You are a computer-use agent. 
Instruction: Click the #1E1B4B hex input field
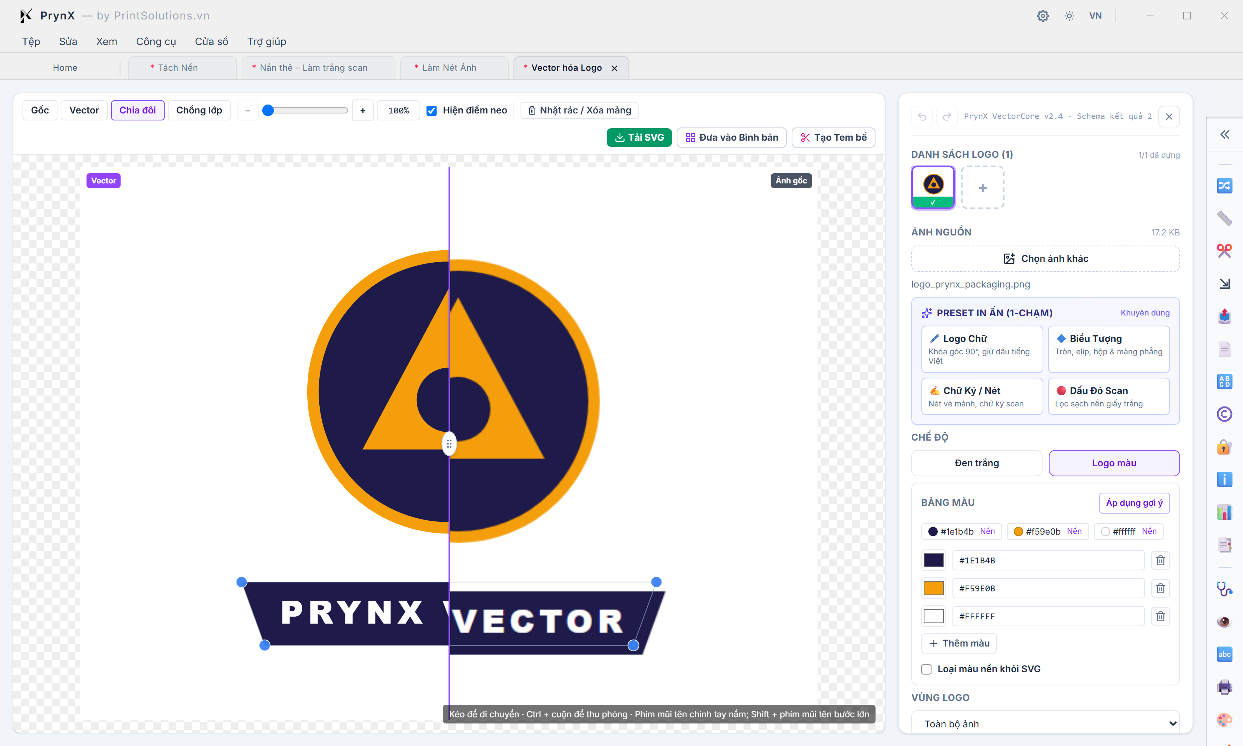1048,561
